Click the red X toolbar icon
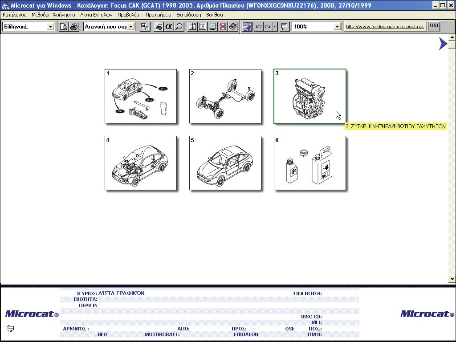This screenshot has width=456, height=342. point(223,27)
